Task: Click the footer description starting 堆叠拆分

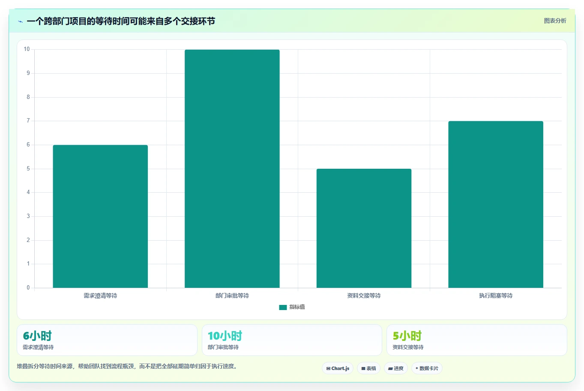Action: click(127, 366)
